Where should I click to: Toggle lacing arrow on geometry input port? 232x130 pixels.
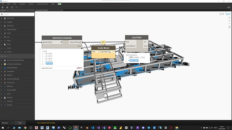click(61, 42)
